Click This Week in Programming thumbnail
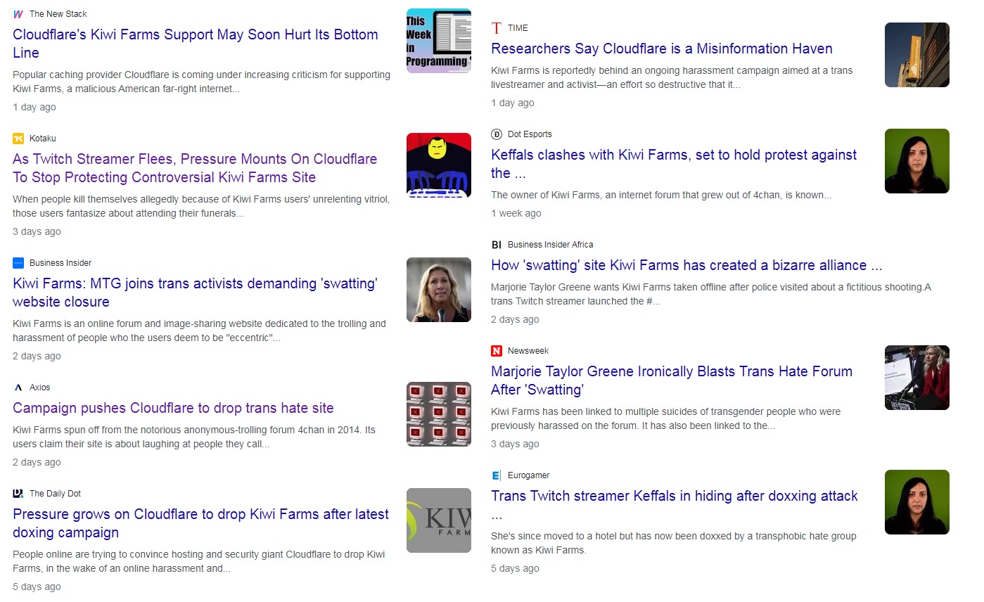 (439, 41)
